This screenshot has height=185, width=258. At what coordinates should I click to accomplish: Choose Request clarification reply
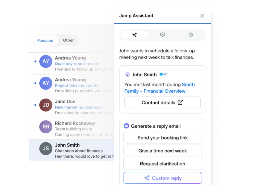click(x=162, y=164)
